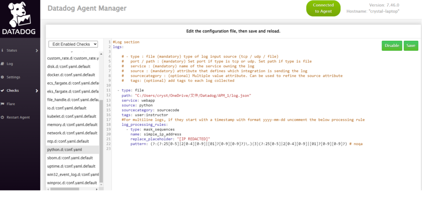Click the Checks checkmark icon

click(x=3, y=91)
